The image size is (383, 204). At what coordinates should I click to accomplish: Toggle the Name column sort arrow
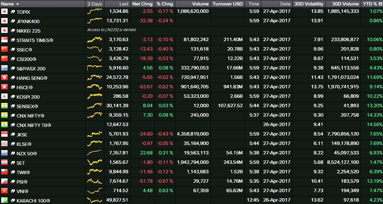click(17, 4)
